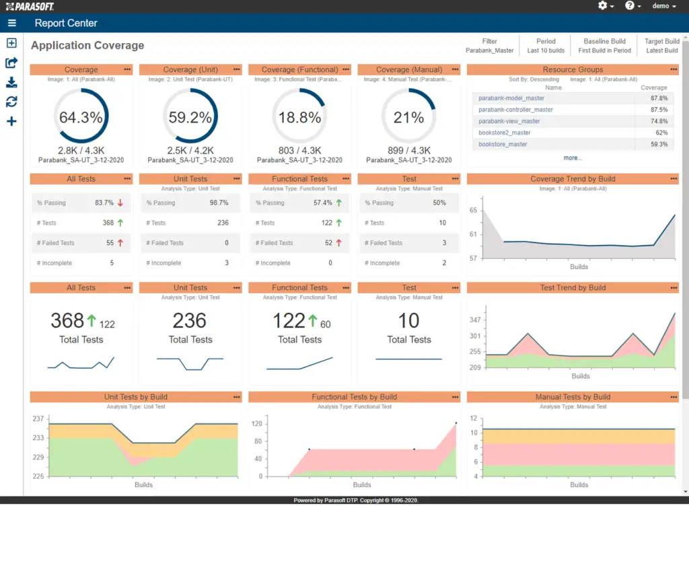Open options of Unit Tests widget showing 236

click(x=236, y=288)
